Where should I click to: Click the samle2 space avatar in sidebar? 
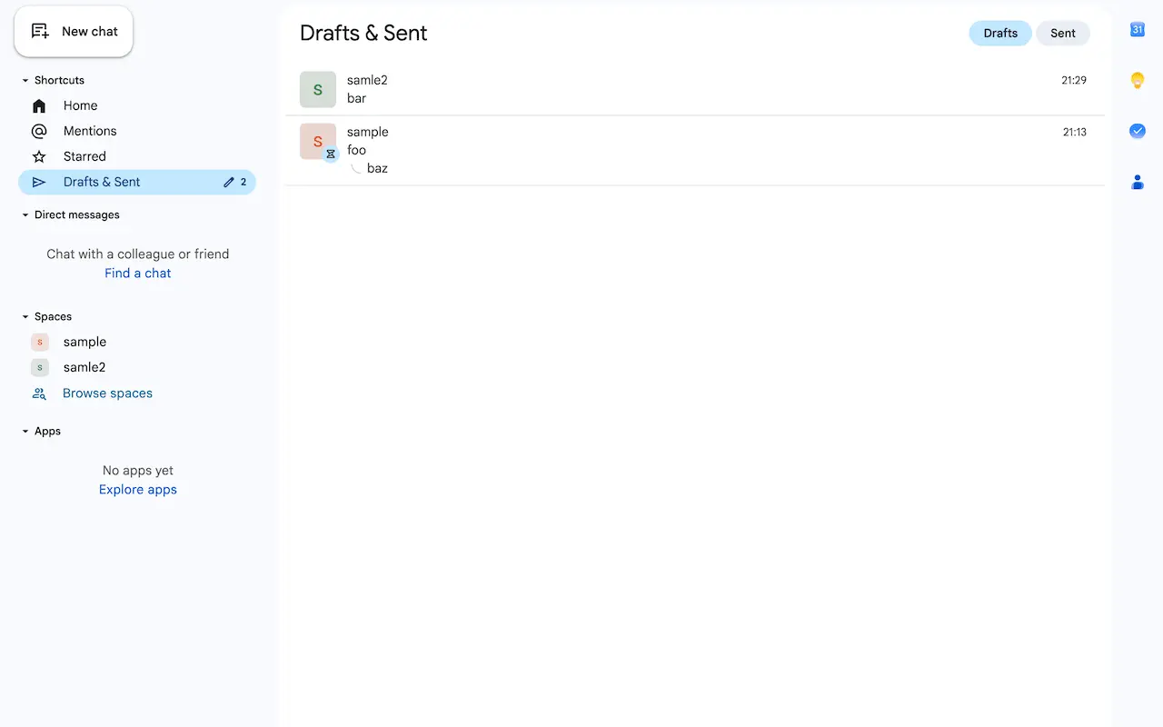coord(39,367)
